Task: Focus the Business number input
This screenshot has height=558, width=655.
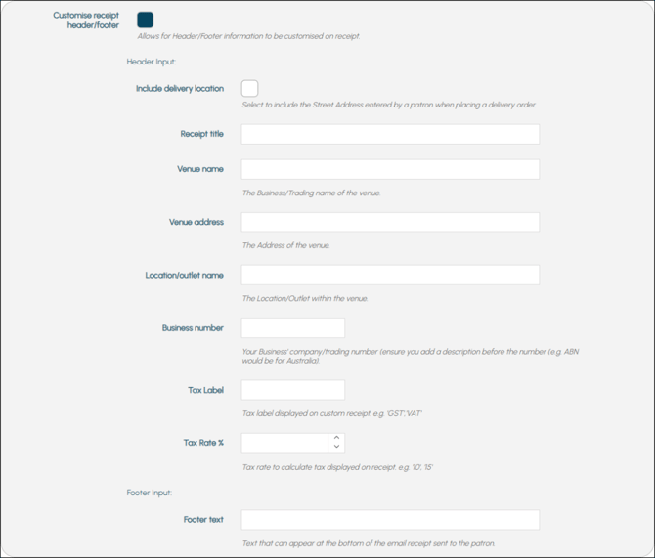Action: 292,328
